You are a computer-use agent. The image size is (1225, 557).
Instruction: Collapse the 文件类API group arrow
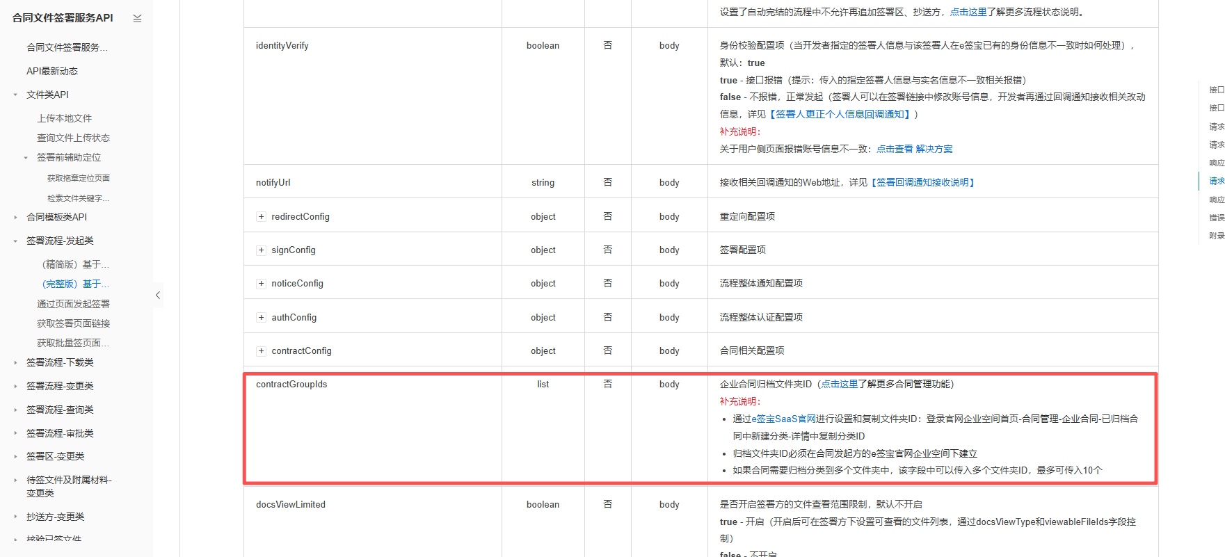coord(15,95)
